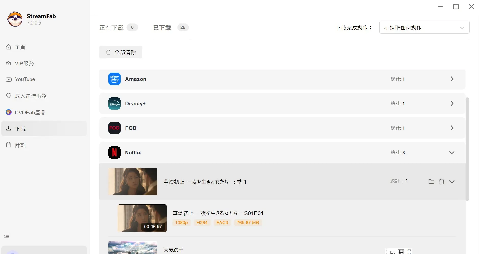Click the CH input method indicator
Screen dimensions: 479x254
392,252
